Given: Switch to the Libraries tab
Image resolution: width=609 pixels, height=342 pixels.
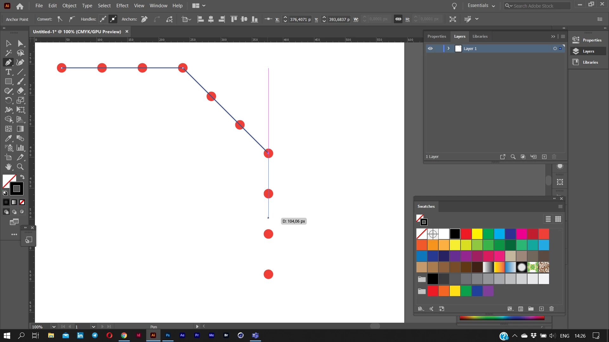Looking at the screenshot, I should point(480,36).
